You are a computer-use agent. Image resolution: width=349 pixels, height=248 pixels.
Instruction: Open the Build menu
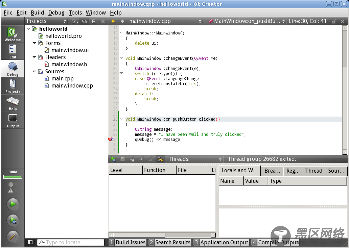pyautogui.click(x=38, y=13)
